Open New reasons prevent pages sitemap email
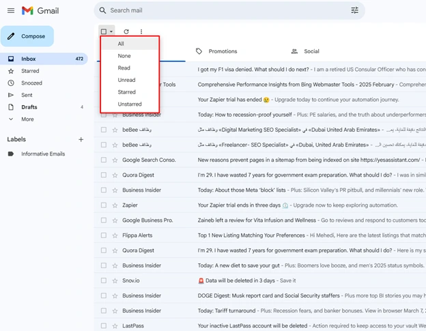The height and width of the screenshot is (331, 426). 260,160
